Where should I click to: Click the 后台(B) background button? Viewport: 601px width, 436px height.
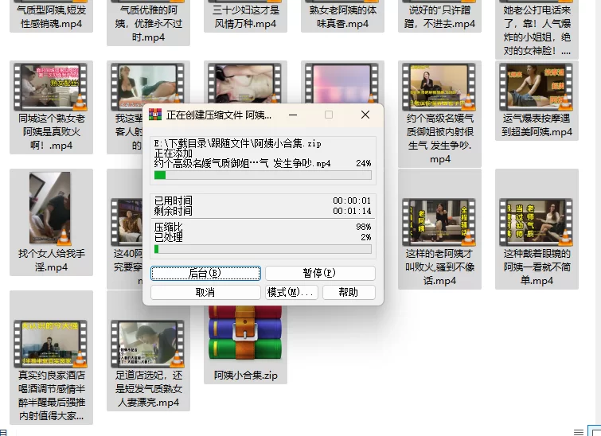click(205, 273)
